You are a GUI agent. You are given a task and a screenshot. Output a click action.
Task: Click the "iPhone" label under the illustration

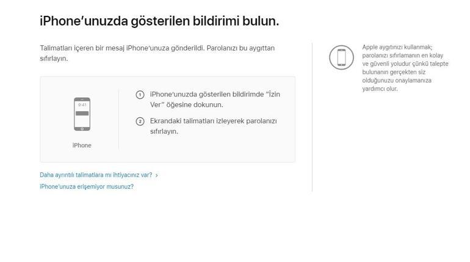coord(82,145)
